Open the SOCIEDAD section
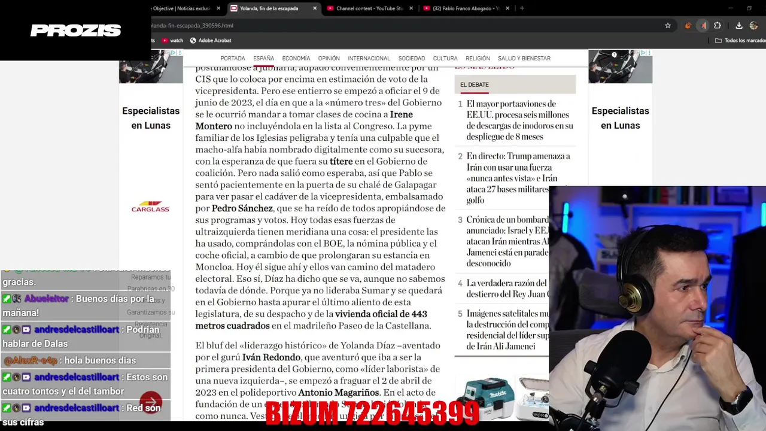 click(x=412, y=59)
